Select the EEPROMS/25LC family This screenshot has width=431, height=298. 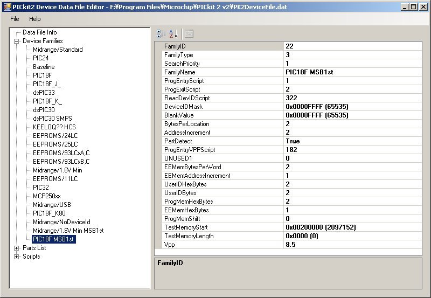55,144
